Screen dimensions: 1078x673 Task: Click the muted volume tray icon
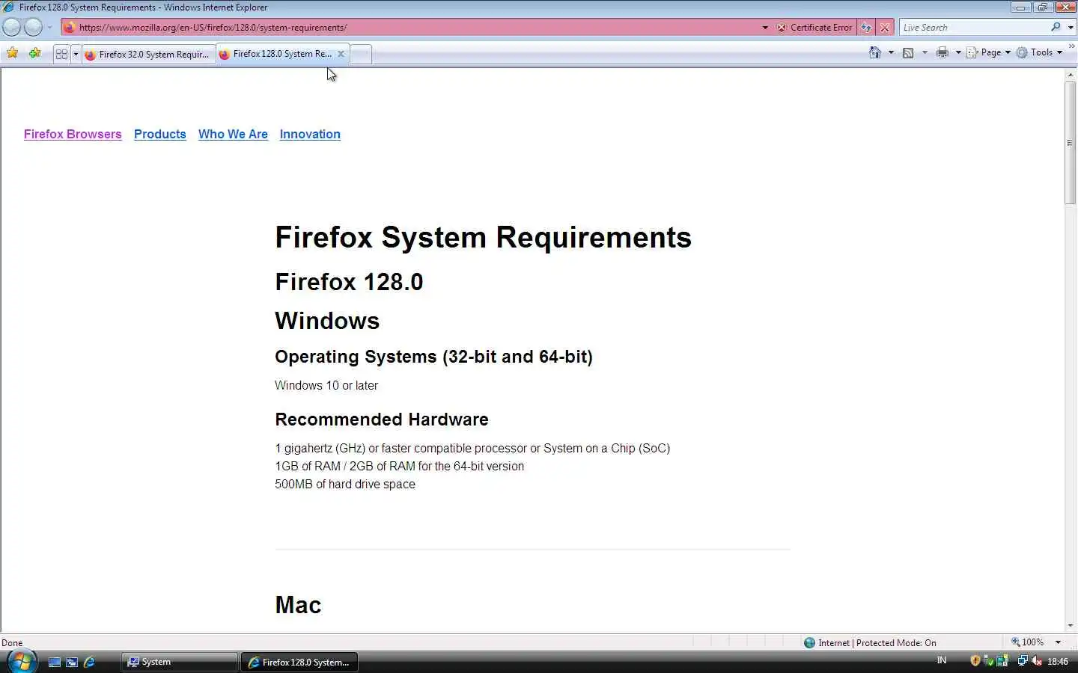click(1037, 661)
